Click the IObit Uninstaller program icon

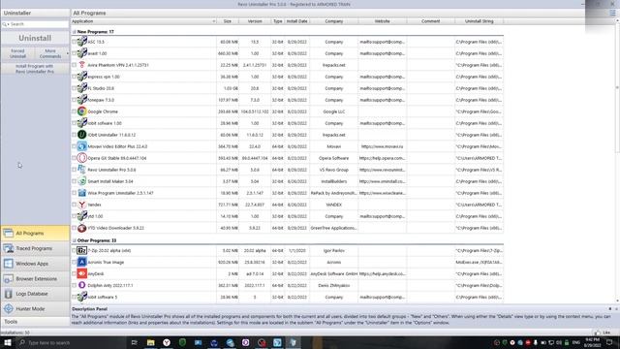coord(81,135)
